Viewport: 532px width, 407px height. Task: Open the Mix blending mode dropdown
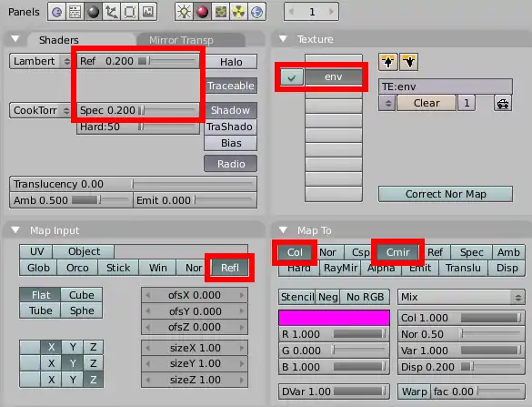coord(461,297)
